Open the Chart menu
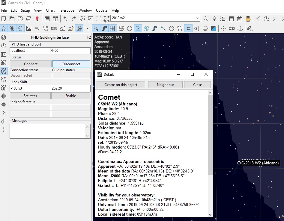Image resolution: width=284 pixels, height=221 pixels. 50,10
